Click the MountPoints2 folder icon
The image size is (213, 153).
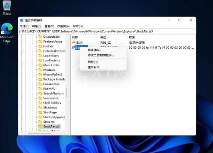40,74
